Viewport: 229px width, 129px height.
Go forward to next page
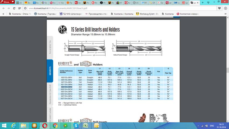point(9,8)
